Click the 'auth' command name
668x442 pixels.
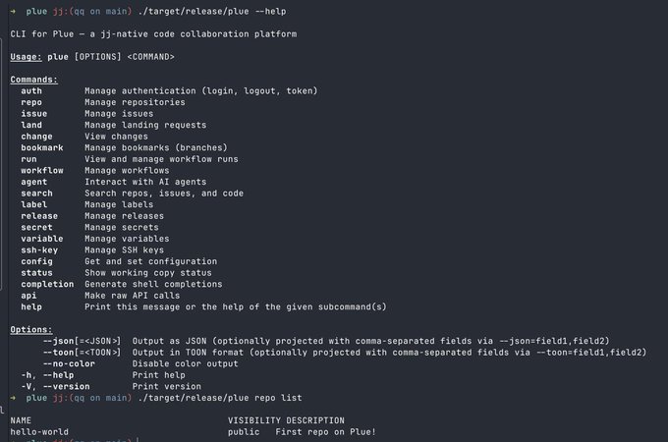coord(31,90)
